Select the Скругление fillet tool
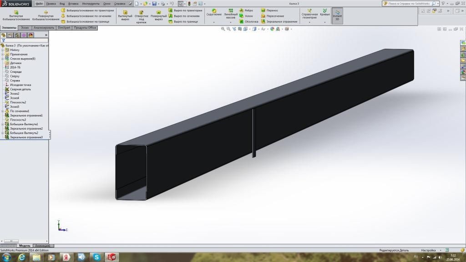The width and height of the screenshot is (466, 262). 214,12
